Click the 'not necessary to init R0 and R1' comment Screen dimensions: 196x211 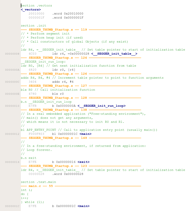tap(72, 122)
